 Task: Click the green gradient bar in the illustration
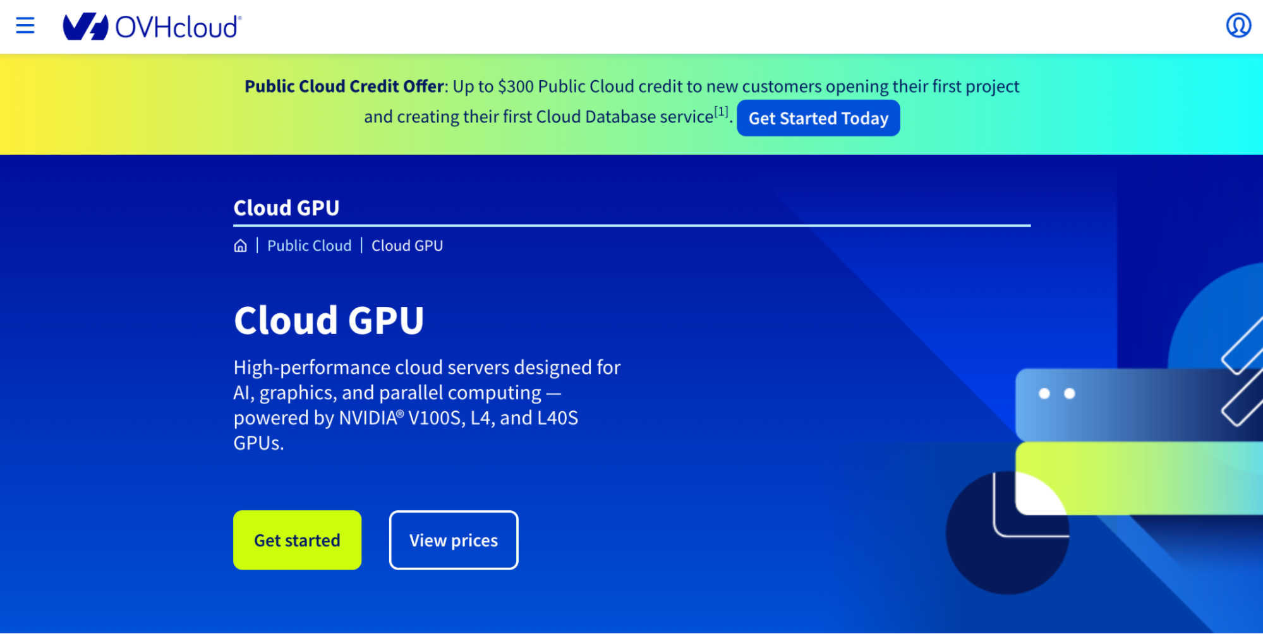(x=1137, y=477)
